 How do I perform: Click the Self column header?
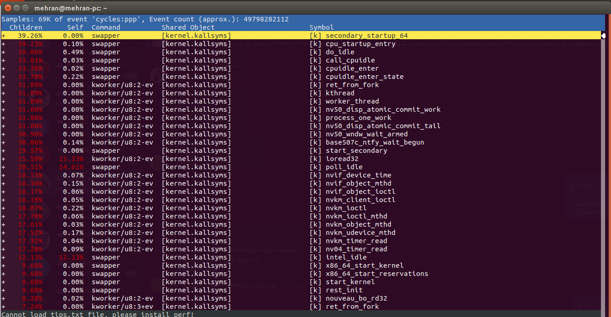point(75,27)
